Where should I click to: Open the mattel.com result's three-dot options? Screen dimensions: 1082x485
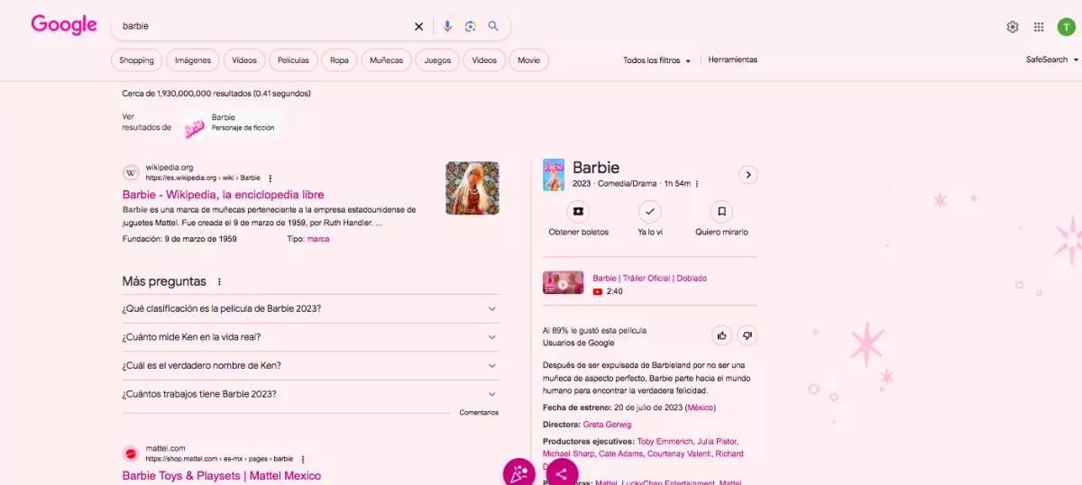(303, 459)
